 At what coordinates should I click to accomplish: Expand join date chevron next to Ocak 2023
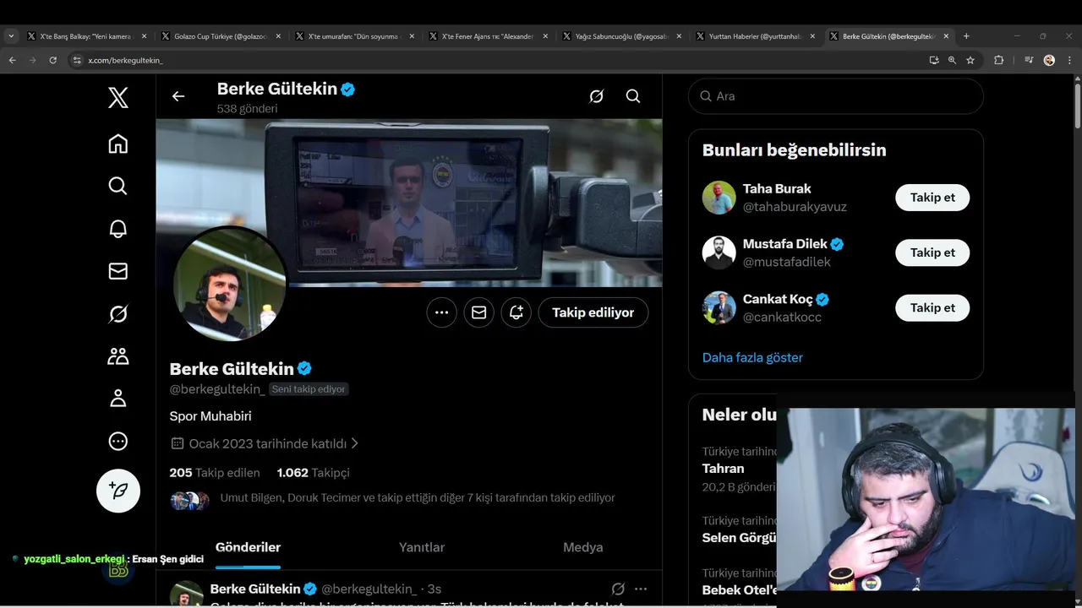(x=355, y=443)
